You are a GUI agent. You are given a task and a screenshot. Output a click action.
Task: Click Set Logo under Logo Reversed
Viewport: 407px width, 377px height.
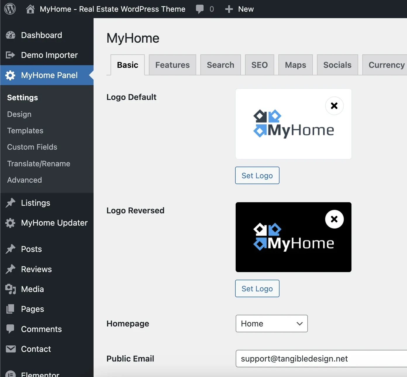257,288
